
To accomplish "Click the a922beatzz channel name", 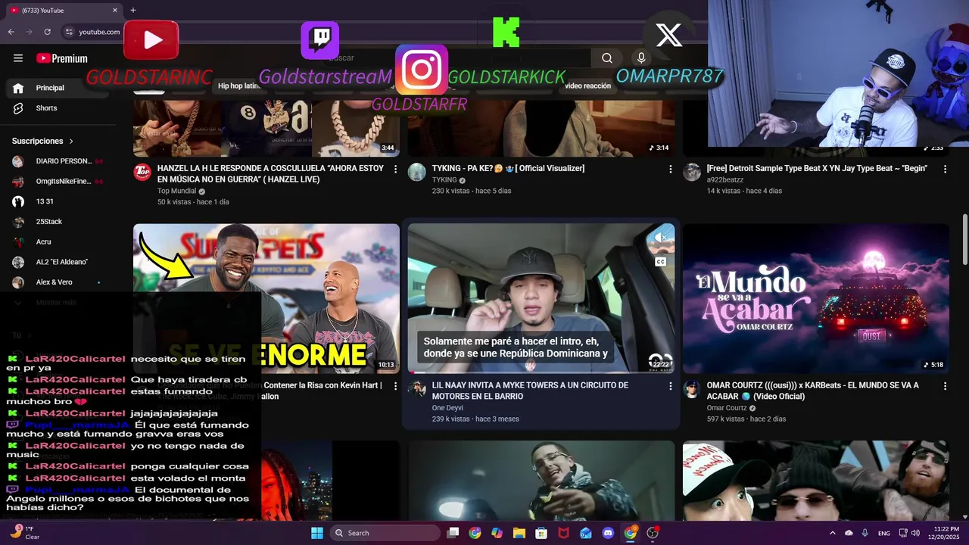I will coord(725,180).
